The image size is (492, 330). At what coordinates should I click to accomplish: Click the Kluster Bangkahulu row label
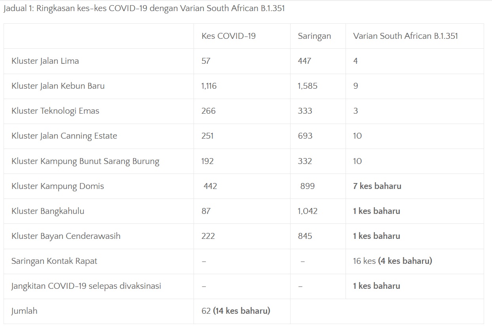(48, 211)
